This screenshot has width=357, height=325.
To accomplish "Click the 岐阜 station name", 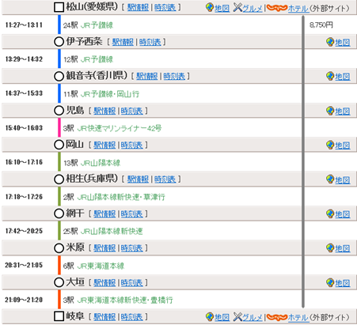I will click(75, 316).
